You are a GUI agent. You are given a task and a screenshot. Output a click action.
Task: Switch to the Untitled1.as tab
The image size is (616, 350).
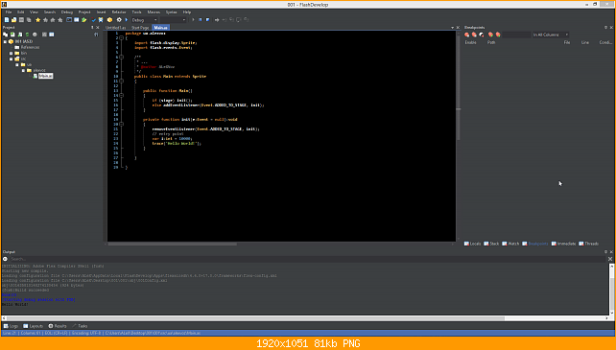click(115, 28)
